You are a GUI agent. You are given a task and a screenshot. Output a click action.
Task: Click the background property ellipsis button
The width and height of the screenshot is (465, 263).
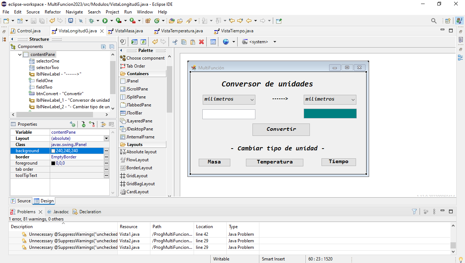(106, 151)
